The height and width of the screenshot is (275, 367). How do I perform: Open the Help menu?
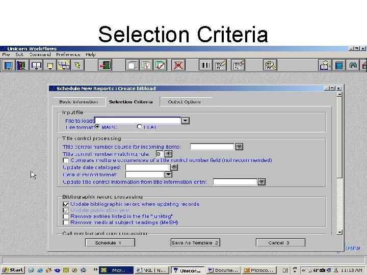click(x=91, y=54)
